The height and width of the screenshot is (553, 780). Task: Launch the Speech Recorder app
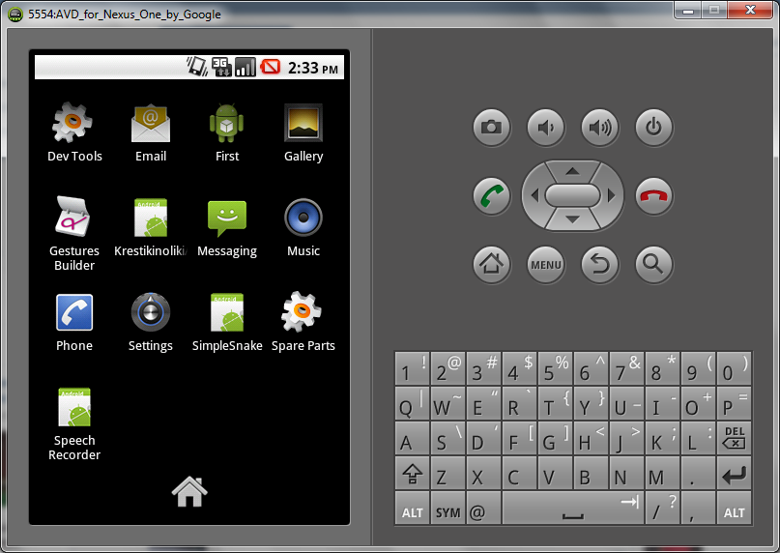(x=74, y=424)
